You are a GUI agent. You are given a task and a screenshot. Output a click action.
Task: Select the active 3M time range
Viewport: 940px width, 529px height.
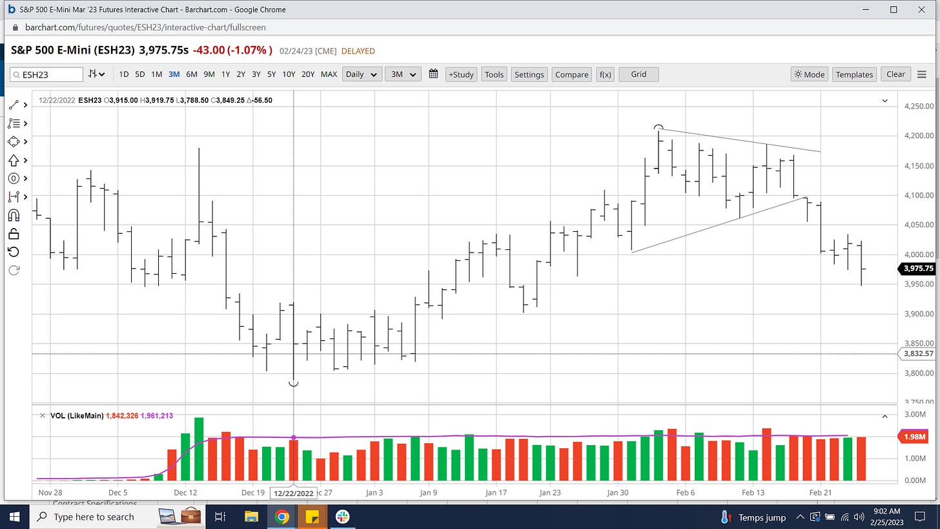tap(174, 74)
